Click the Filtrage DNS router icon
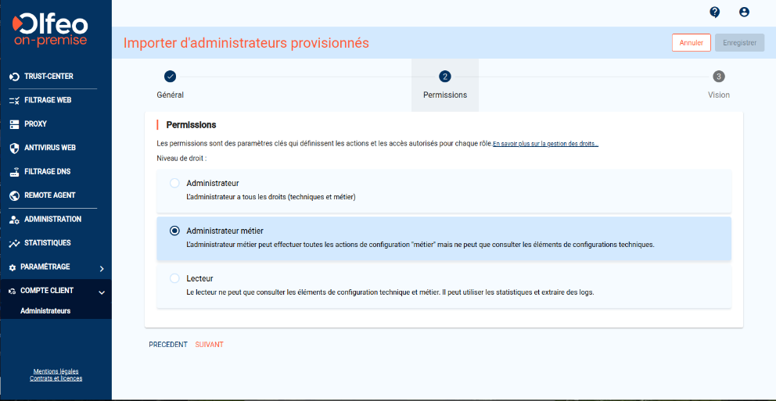The height and width of the screenshot is (401, 776). [x=13, y=172]
